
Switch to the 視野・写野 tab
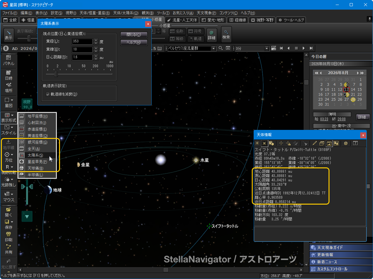click(x=262, y=20)
